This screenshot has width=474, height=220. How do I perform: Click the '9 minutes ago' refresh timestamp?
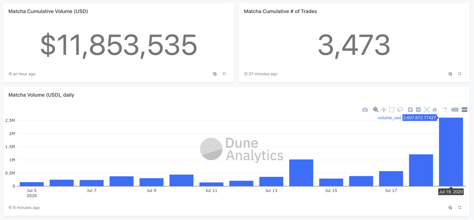[24, 207]
